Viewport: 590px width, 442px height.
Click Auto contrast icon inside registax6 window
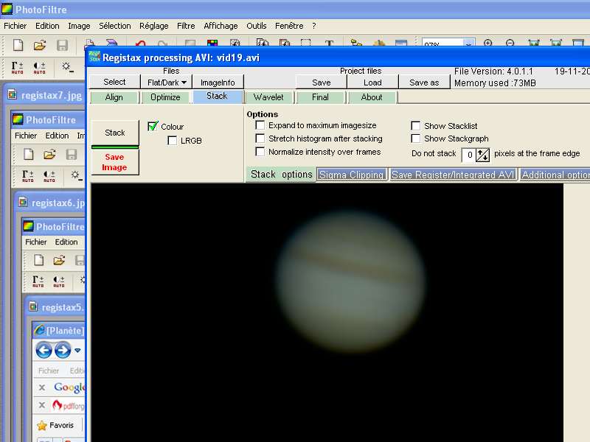pos(59,281)
